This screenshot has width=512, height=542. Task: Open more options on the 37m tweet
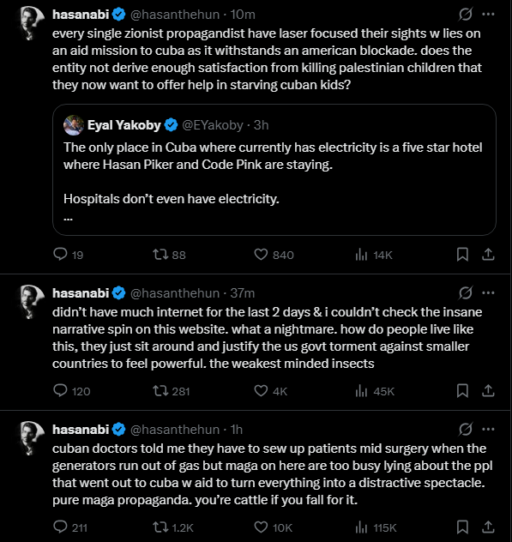click(488, 293)
